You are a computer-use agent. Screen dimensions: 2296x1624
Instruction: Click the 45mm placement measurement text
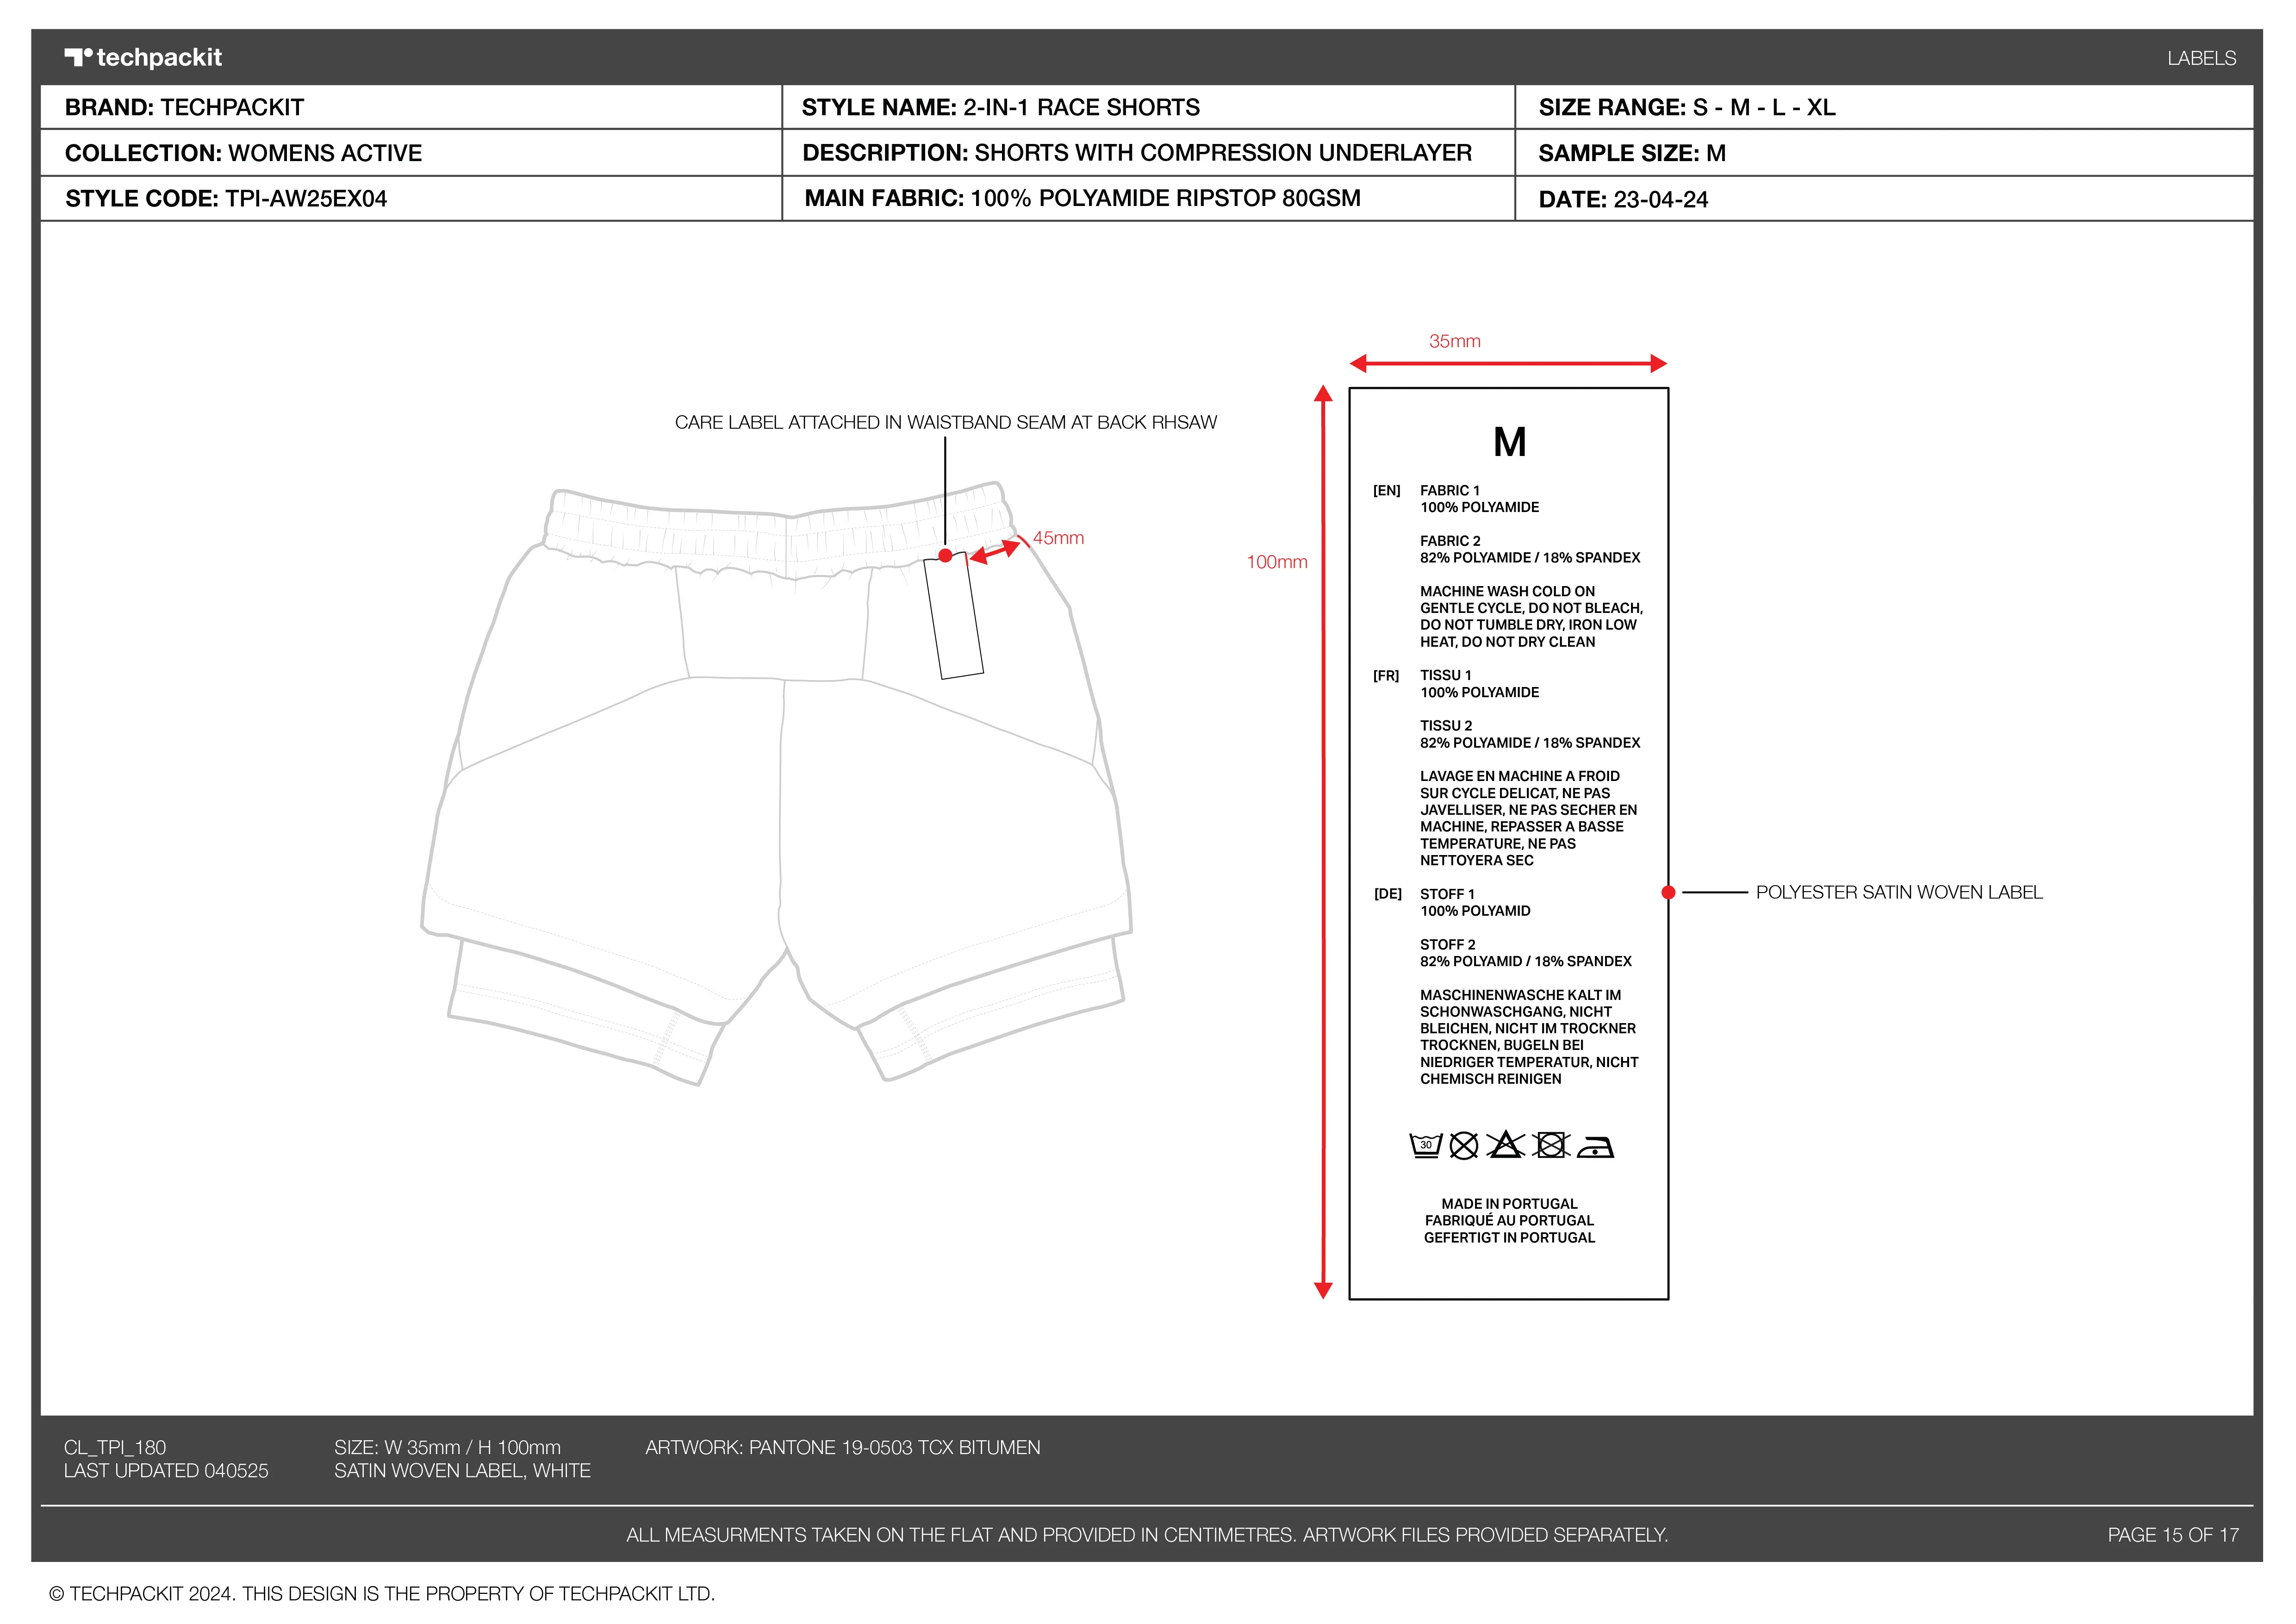pos(1058,538)
